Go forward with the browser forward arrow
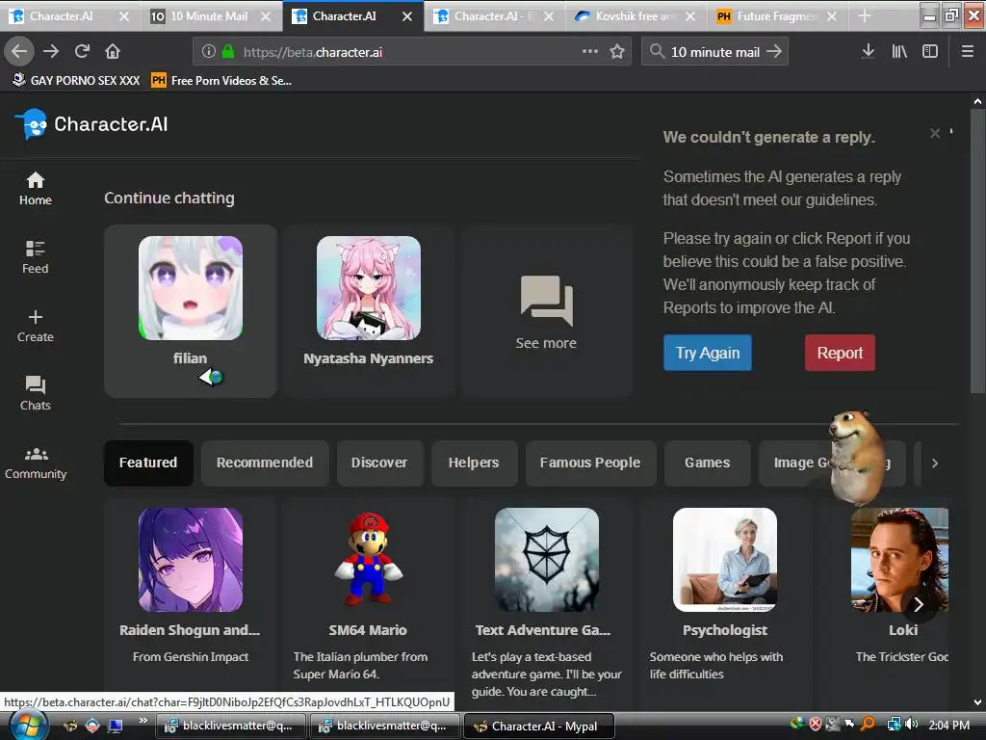 (51, 51)
